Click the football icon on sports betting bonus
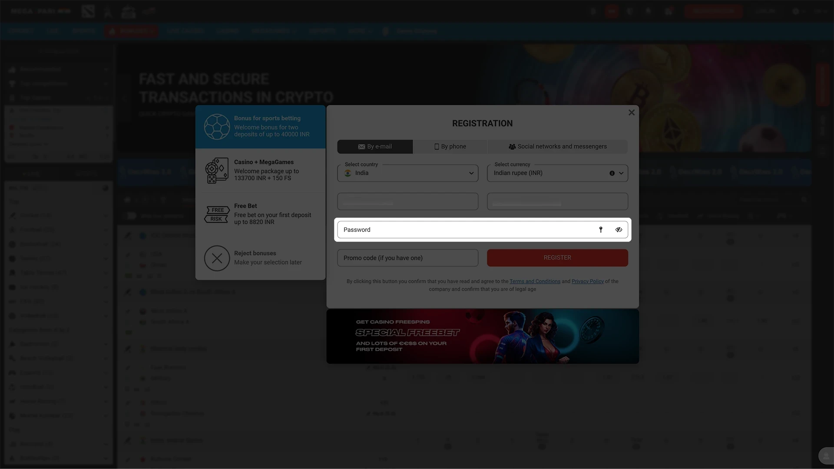This screenshot has width=834, height=469. (x=217, y=126)
